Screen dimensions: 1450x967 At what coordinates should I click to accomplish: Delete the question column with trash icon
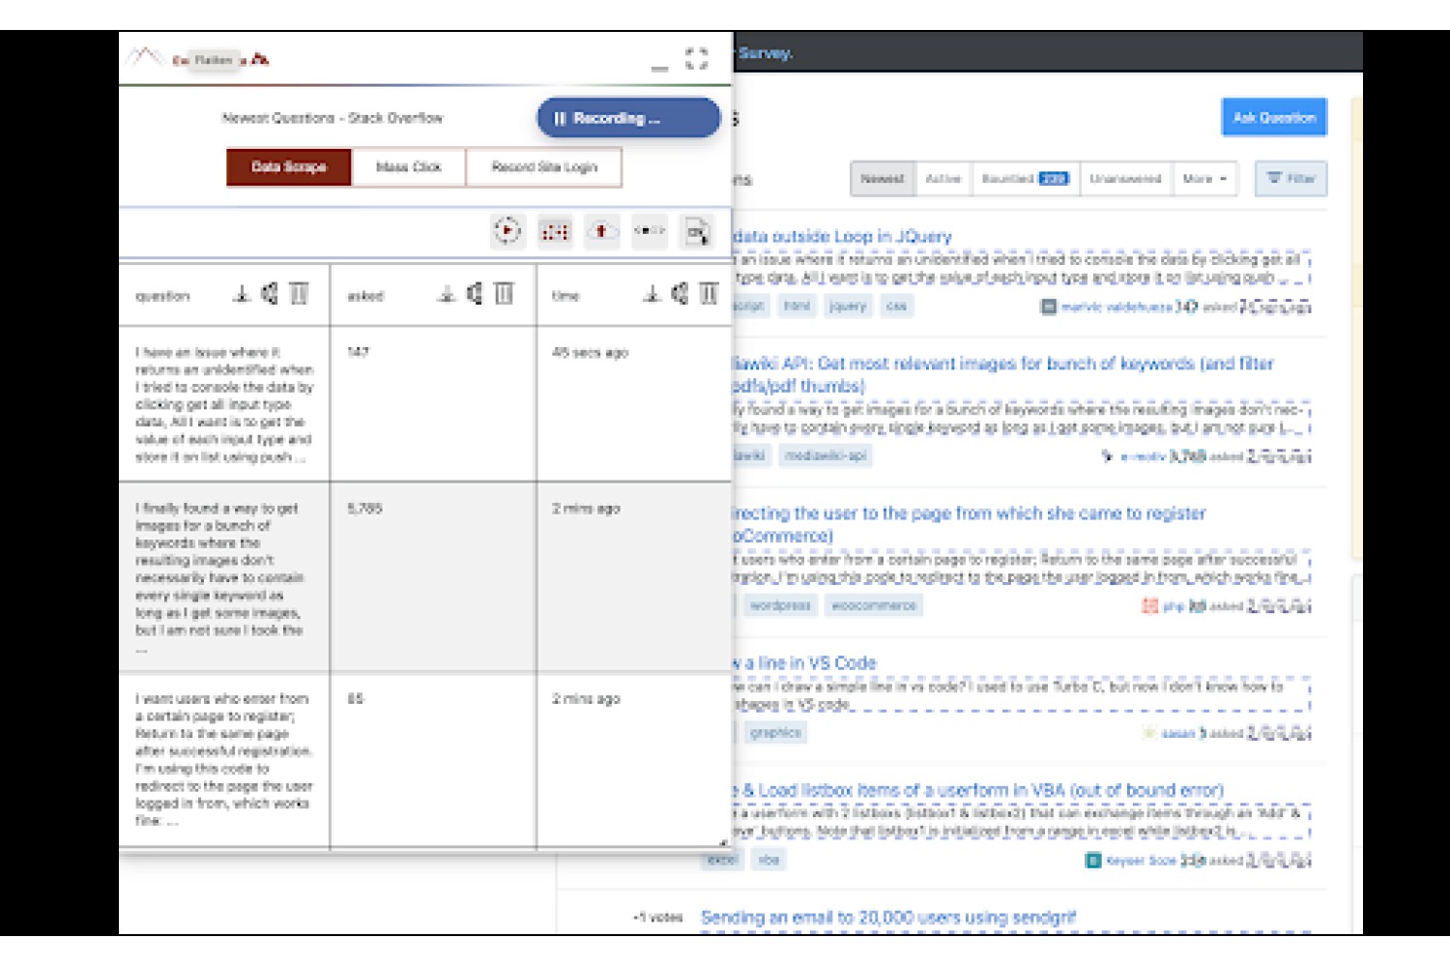pos(299,294)
